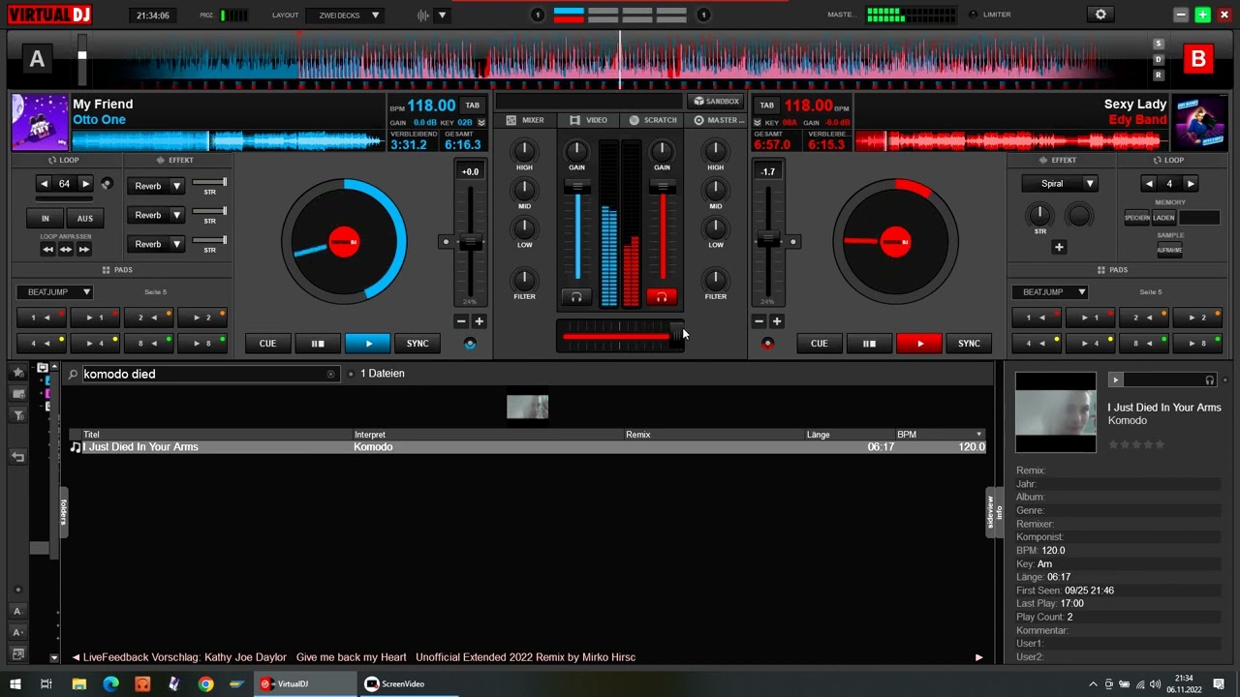Click deck A loop half left arrow
The height and width of the screenshot is (697, 1240).
[44, 184]
